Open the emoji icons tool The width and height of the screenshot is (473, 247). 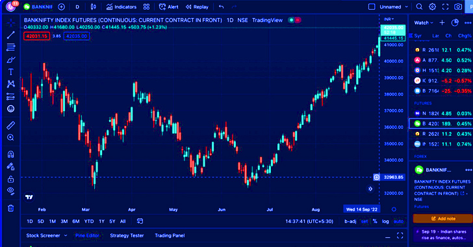click(10, 109)
